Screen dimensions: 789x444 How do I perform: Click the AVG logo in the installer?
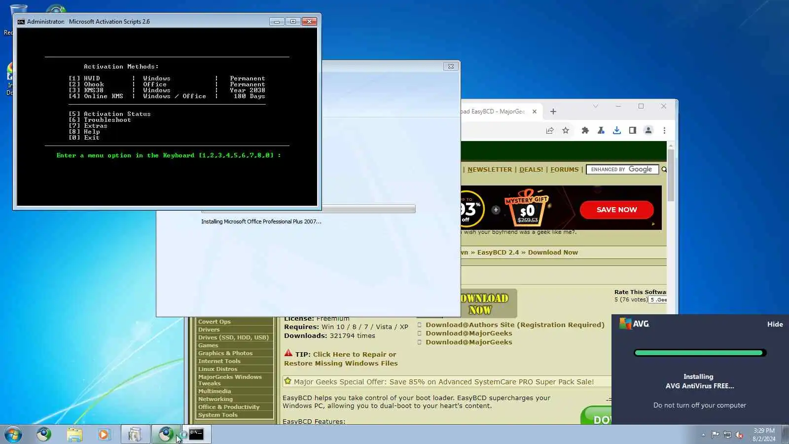(634, 324)
